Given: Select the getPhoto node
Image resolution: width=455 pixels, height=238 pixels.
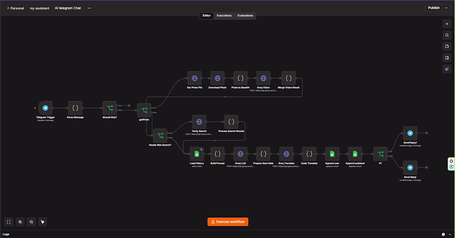Looking at the screenshot, I should (x=144, y=110).
